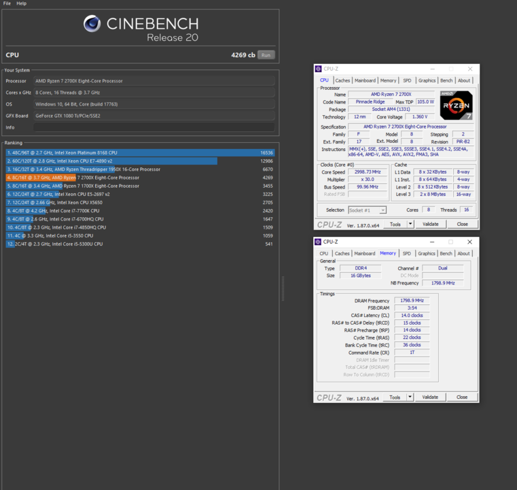Click Close button in lower CPU-Z window
The width and height of the screenshot is (517, 490).
click(x=462, y=397)
